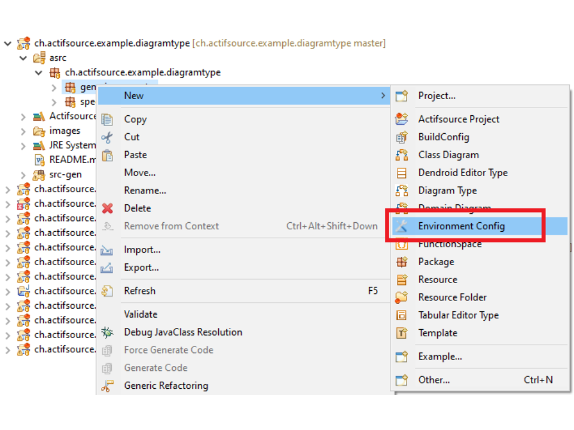
Task: Click the Dendroid Editor Type icon
Action: (402, 173)
